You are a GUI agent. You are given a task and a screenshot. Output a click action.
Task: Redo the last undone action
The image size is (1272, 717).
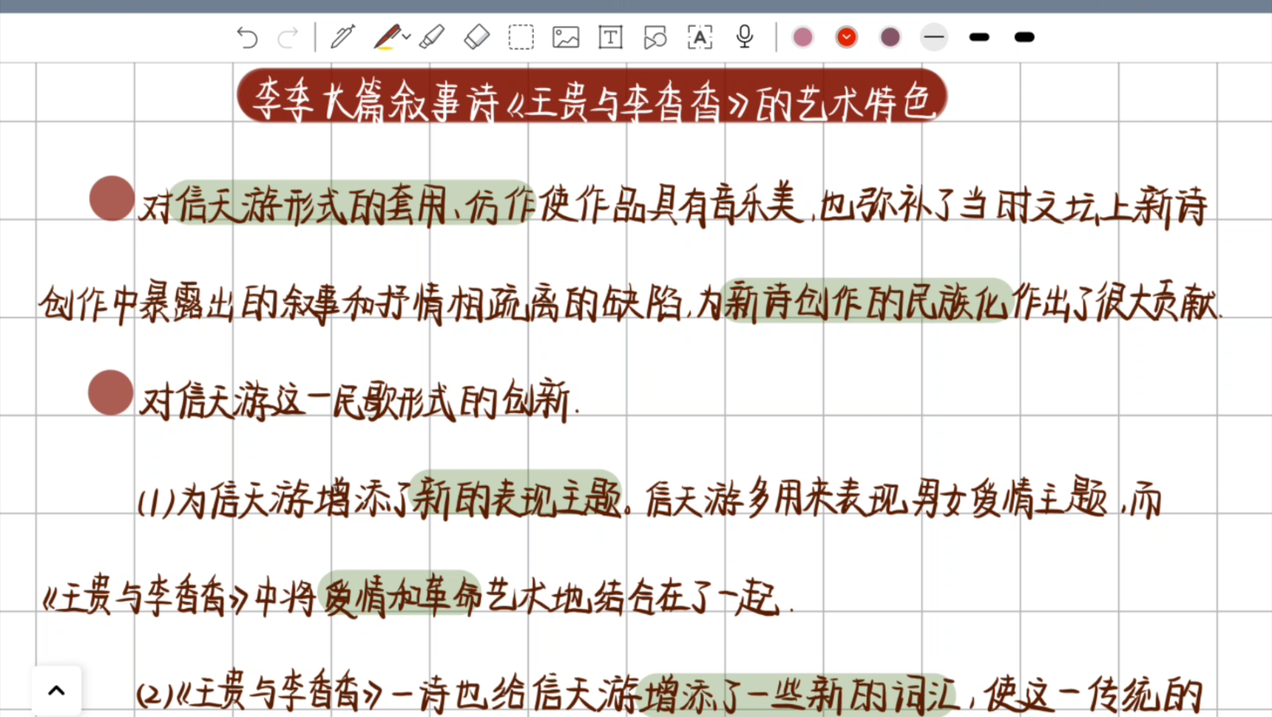(x=288, y=38)
